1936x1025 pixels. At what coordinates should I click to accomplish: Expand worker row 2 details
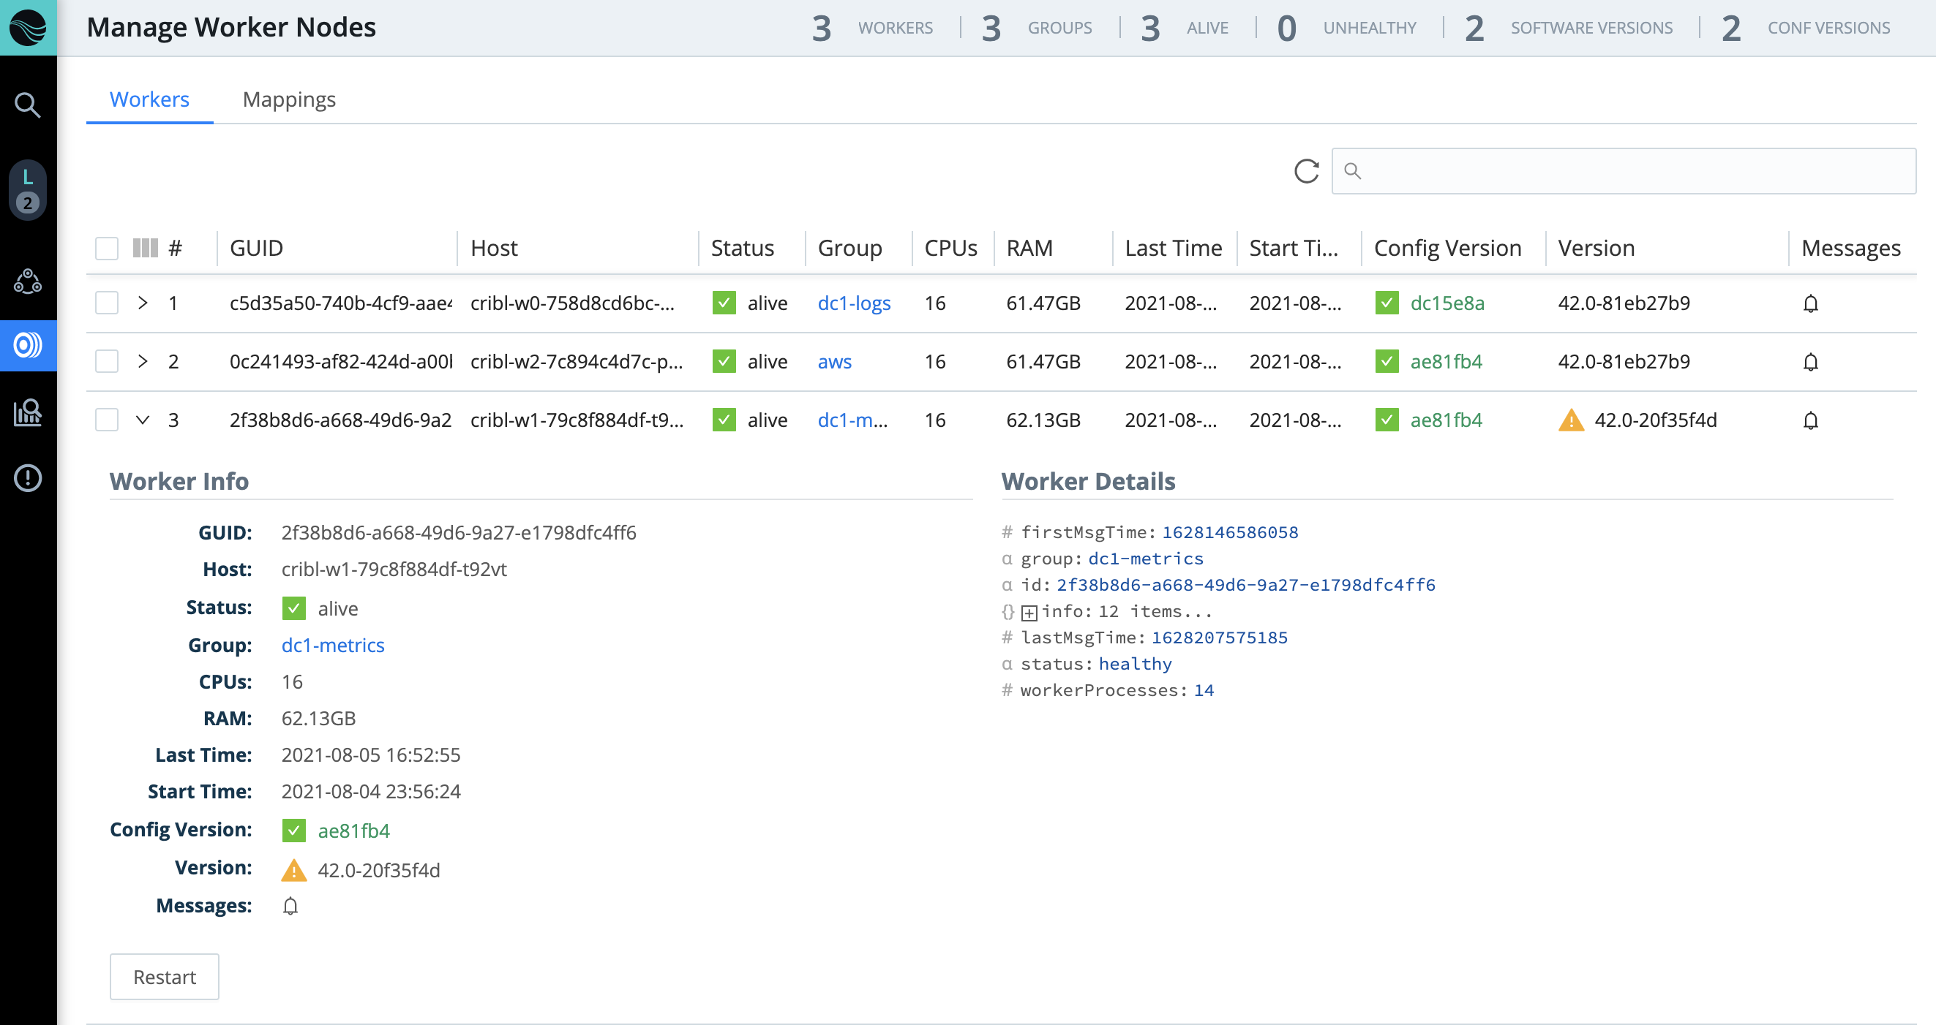(143, 361)
